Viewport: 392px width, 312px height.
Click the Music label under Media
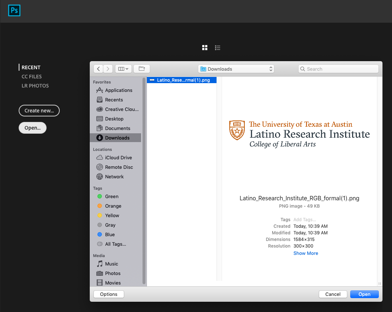click(x=111, y=264)
